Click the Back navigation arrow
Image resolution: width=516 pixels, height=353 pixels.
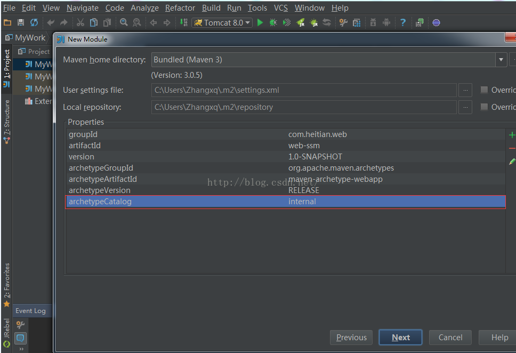[x=154, y=22]
